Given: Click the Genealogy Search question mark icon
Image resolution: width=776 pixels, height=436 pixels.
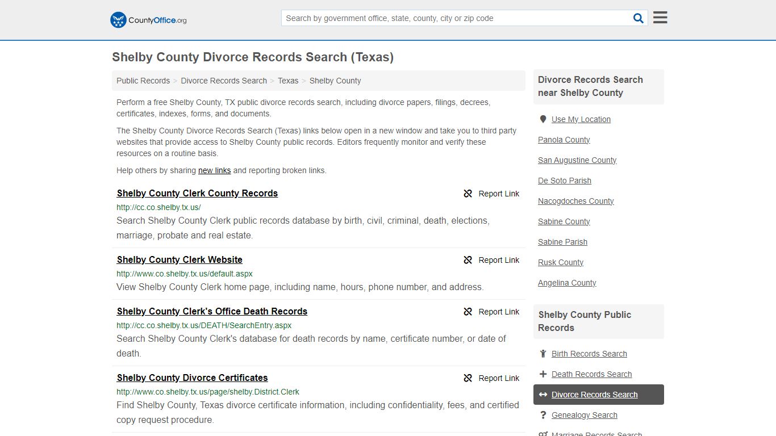Looking at the screenshot, I should point(543,415).
